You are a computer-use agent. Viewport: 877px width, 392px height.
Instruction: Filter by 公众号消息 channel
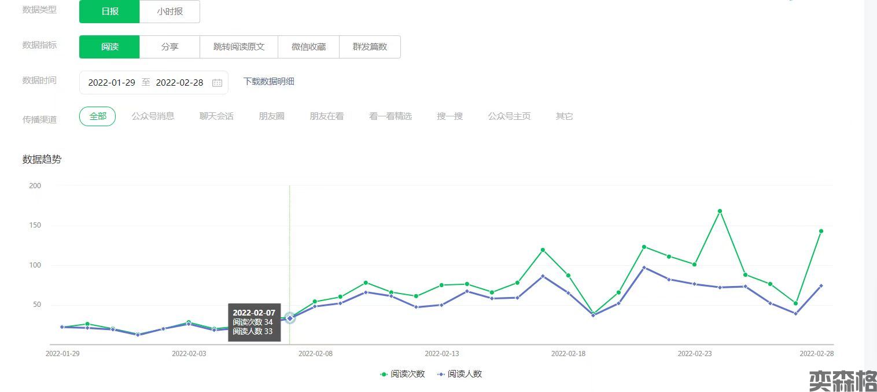click(x=153, y=116)
